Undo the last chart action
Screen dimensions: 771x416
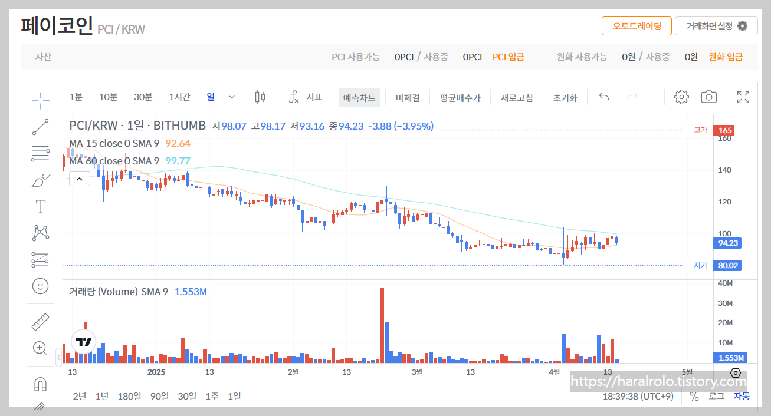604,97
